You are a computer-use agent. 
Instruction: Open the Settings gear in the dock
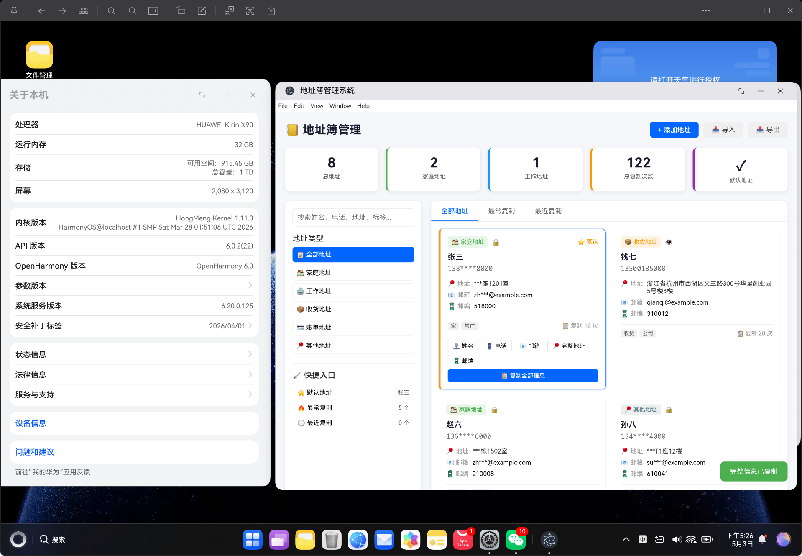point(489,540)
